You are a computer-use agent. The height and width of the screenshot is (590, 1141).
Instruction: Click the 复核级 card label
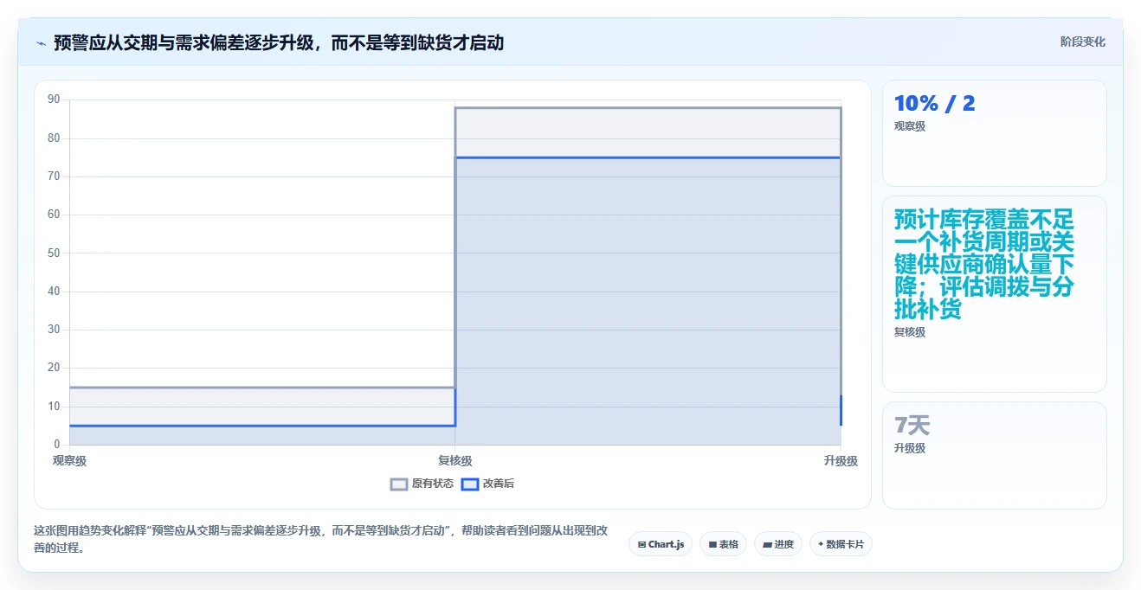point(910,332)
